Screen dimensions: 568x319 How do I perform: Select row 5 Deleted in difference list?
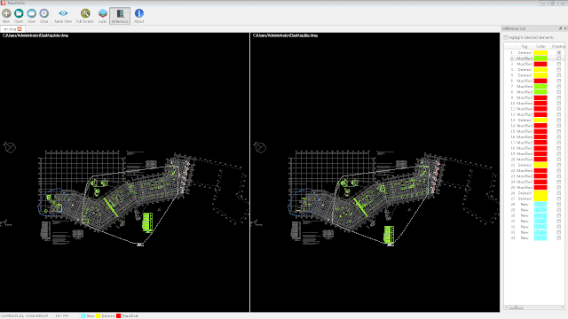[x=534, y=75]
